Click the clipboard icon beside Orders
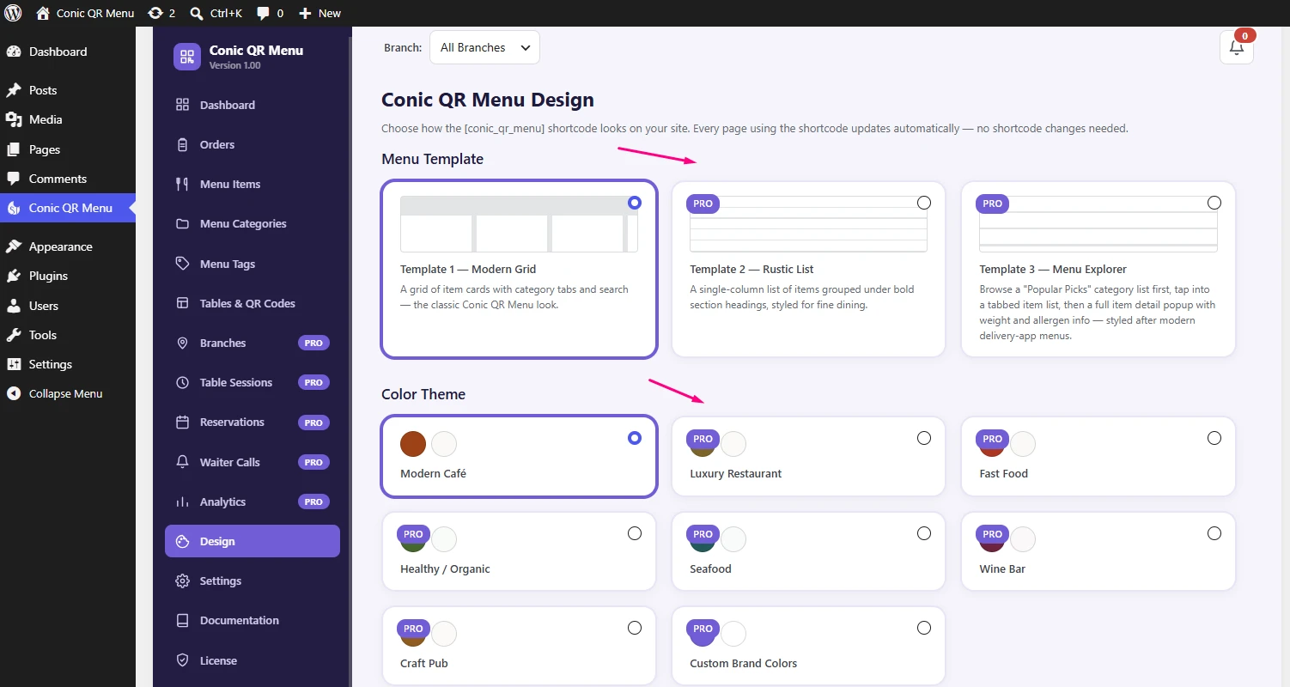 (182, 144)
